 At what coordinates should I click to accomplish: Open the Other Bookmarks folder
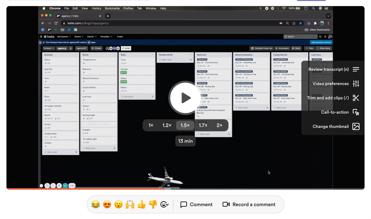click(317, 30)
